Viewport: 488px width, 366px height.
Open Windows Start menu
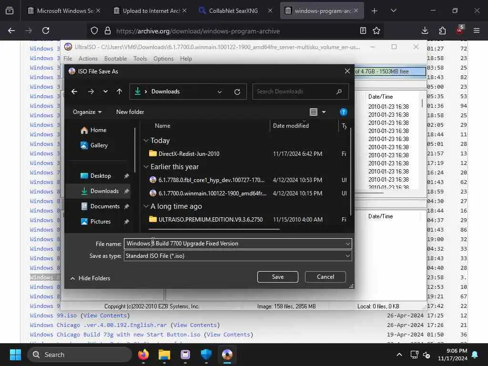(x=15, y=355)
